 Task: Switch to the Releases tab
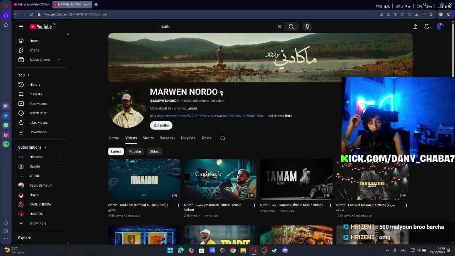point(167,138)
